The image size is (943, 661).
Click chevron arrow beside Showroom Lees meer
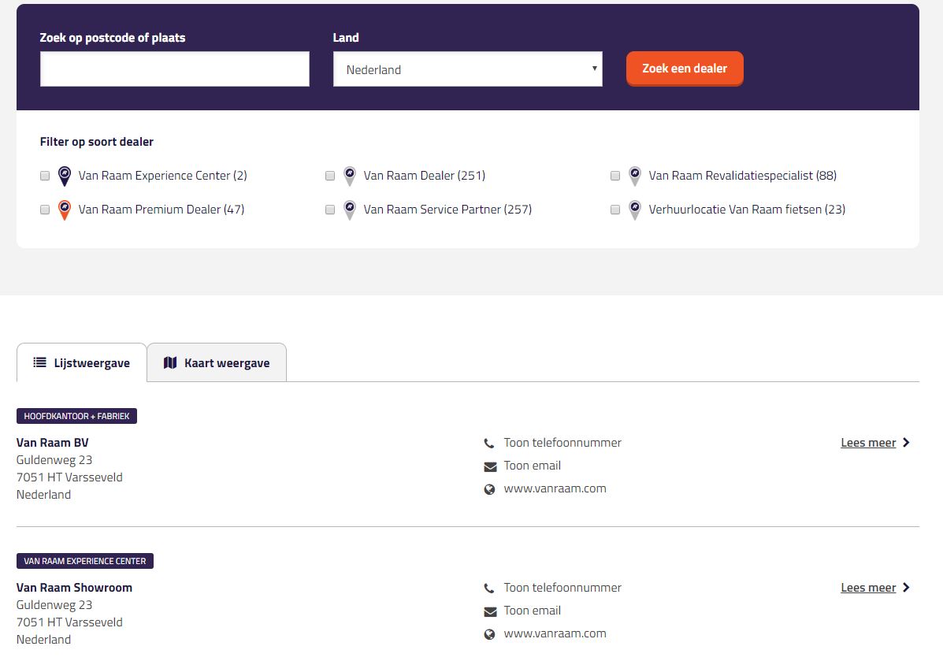click(906, 588)
